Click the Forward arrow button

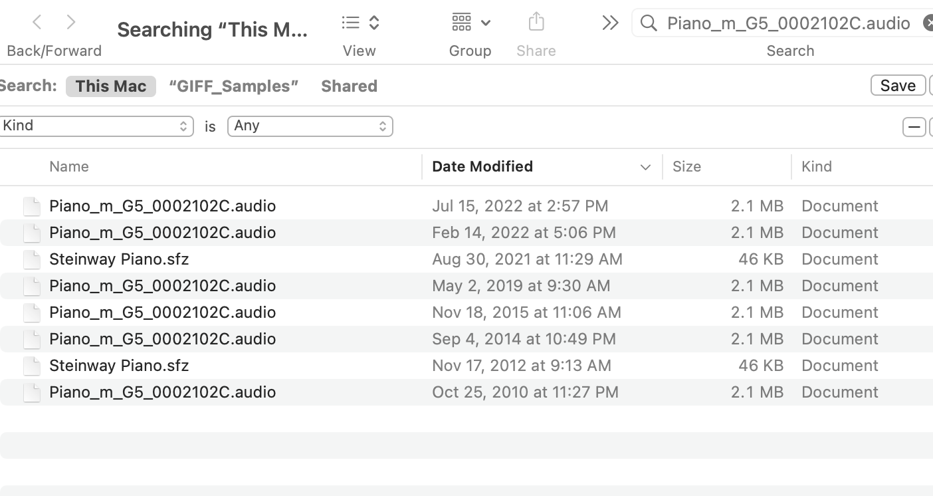[71, 23]
